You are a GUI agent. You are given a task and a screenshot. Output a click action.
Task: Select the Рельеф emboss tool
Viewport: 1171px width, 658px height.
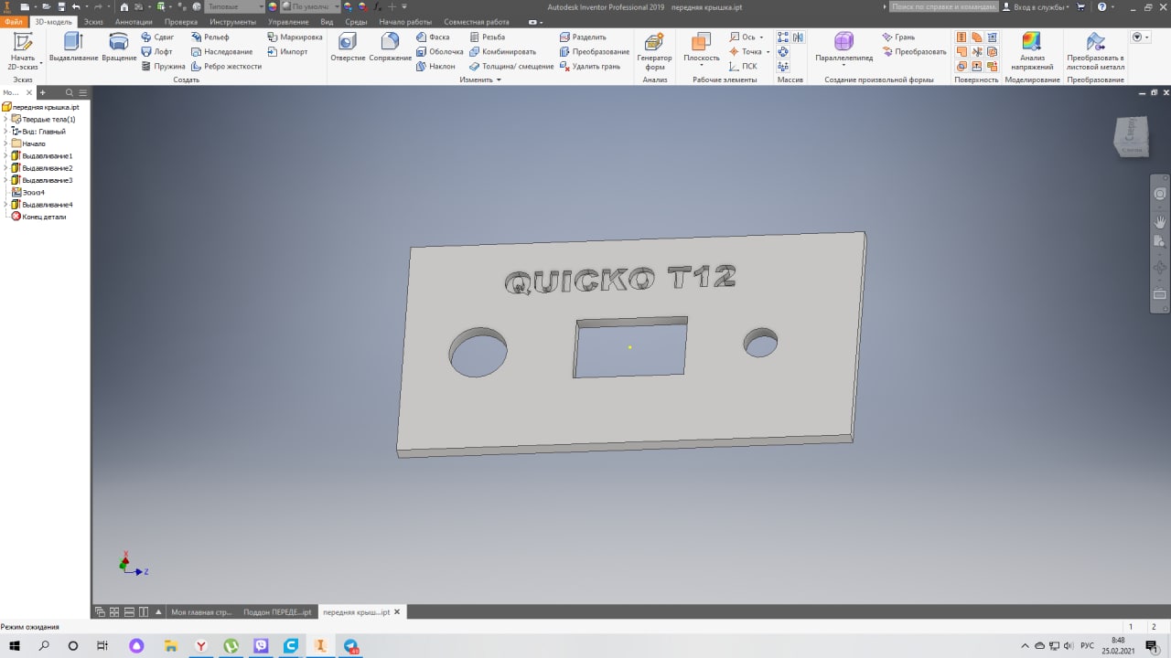tap(209, 37)
